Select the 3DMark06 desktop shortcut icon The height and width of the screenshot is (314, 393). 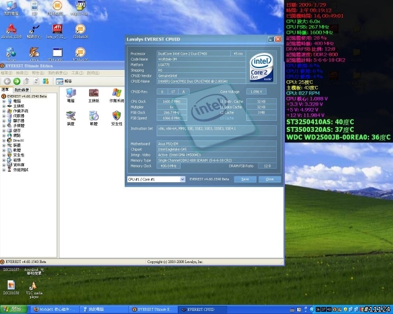(x=80, y=31)
